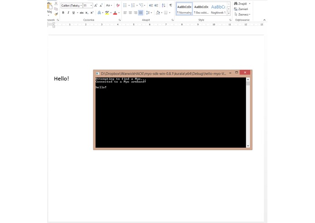The width and height of the screenshot is (315, 223).
Task: Click the Zaznacz (Select) button
Action: coord(242,14)
